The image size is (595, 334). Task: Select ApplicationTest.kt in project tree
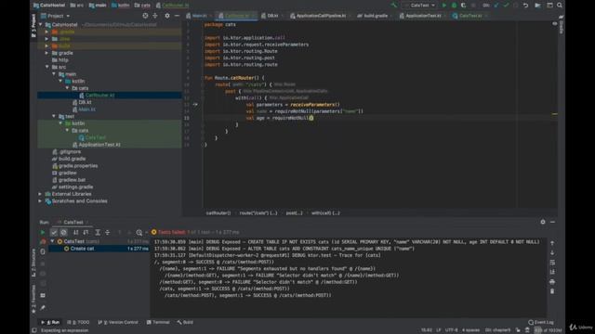tap(99, 145)
